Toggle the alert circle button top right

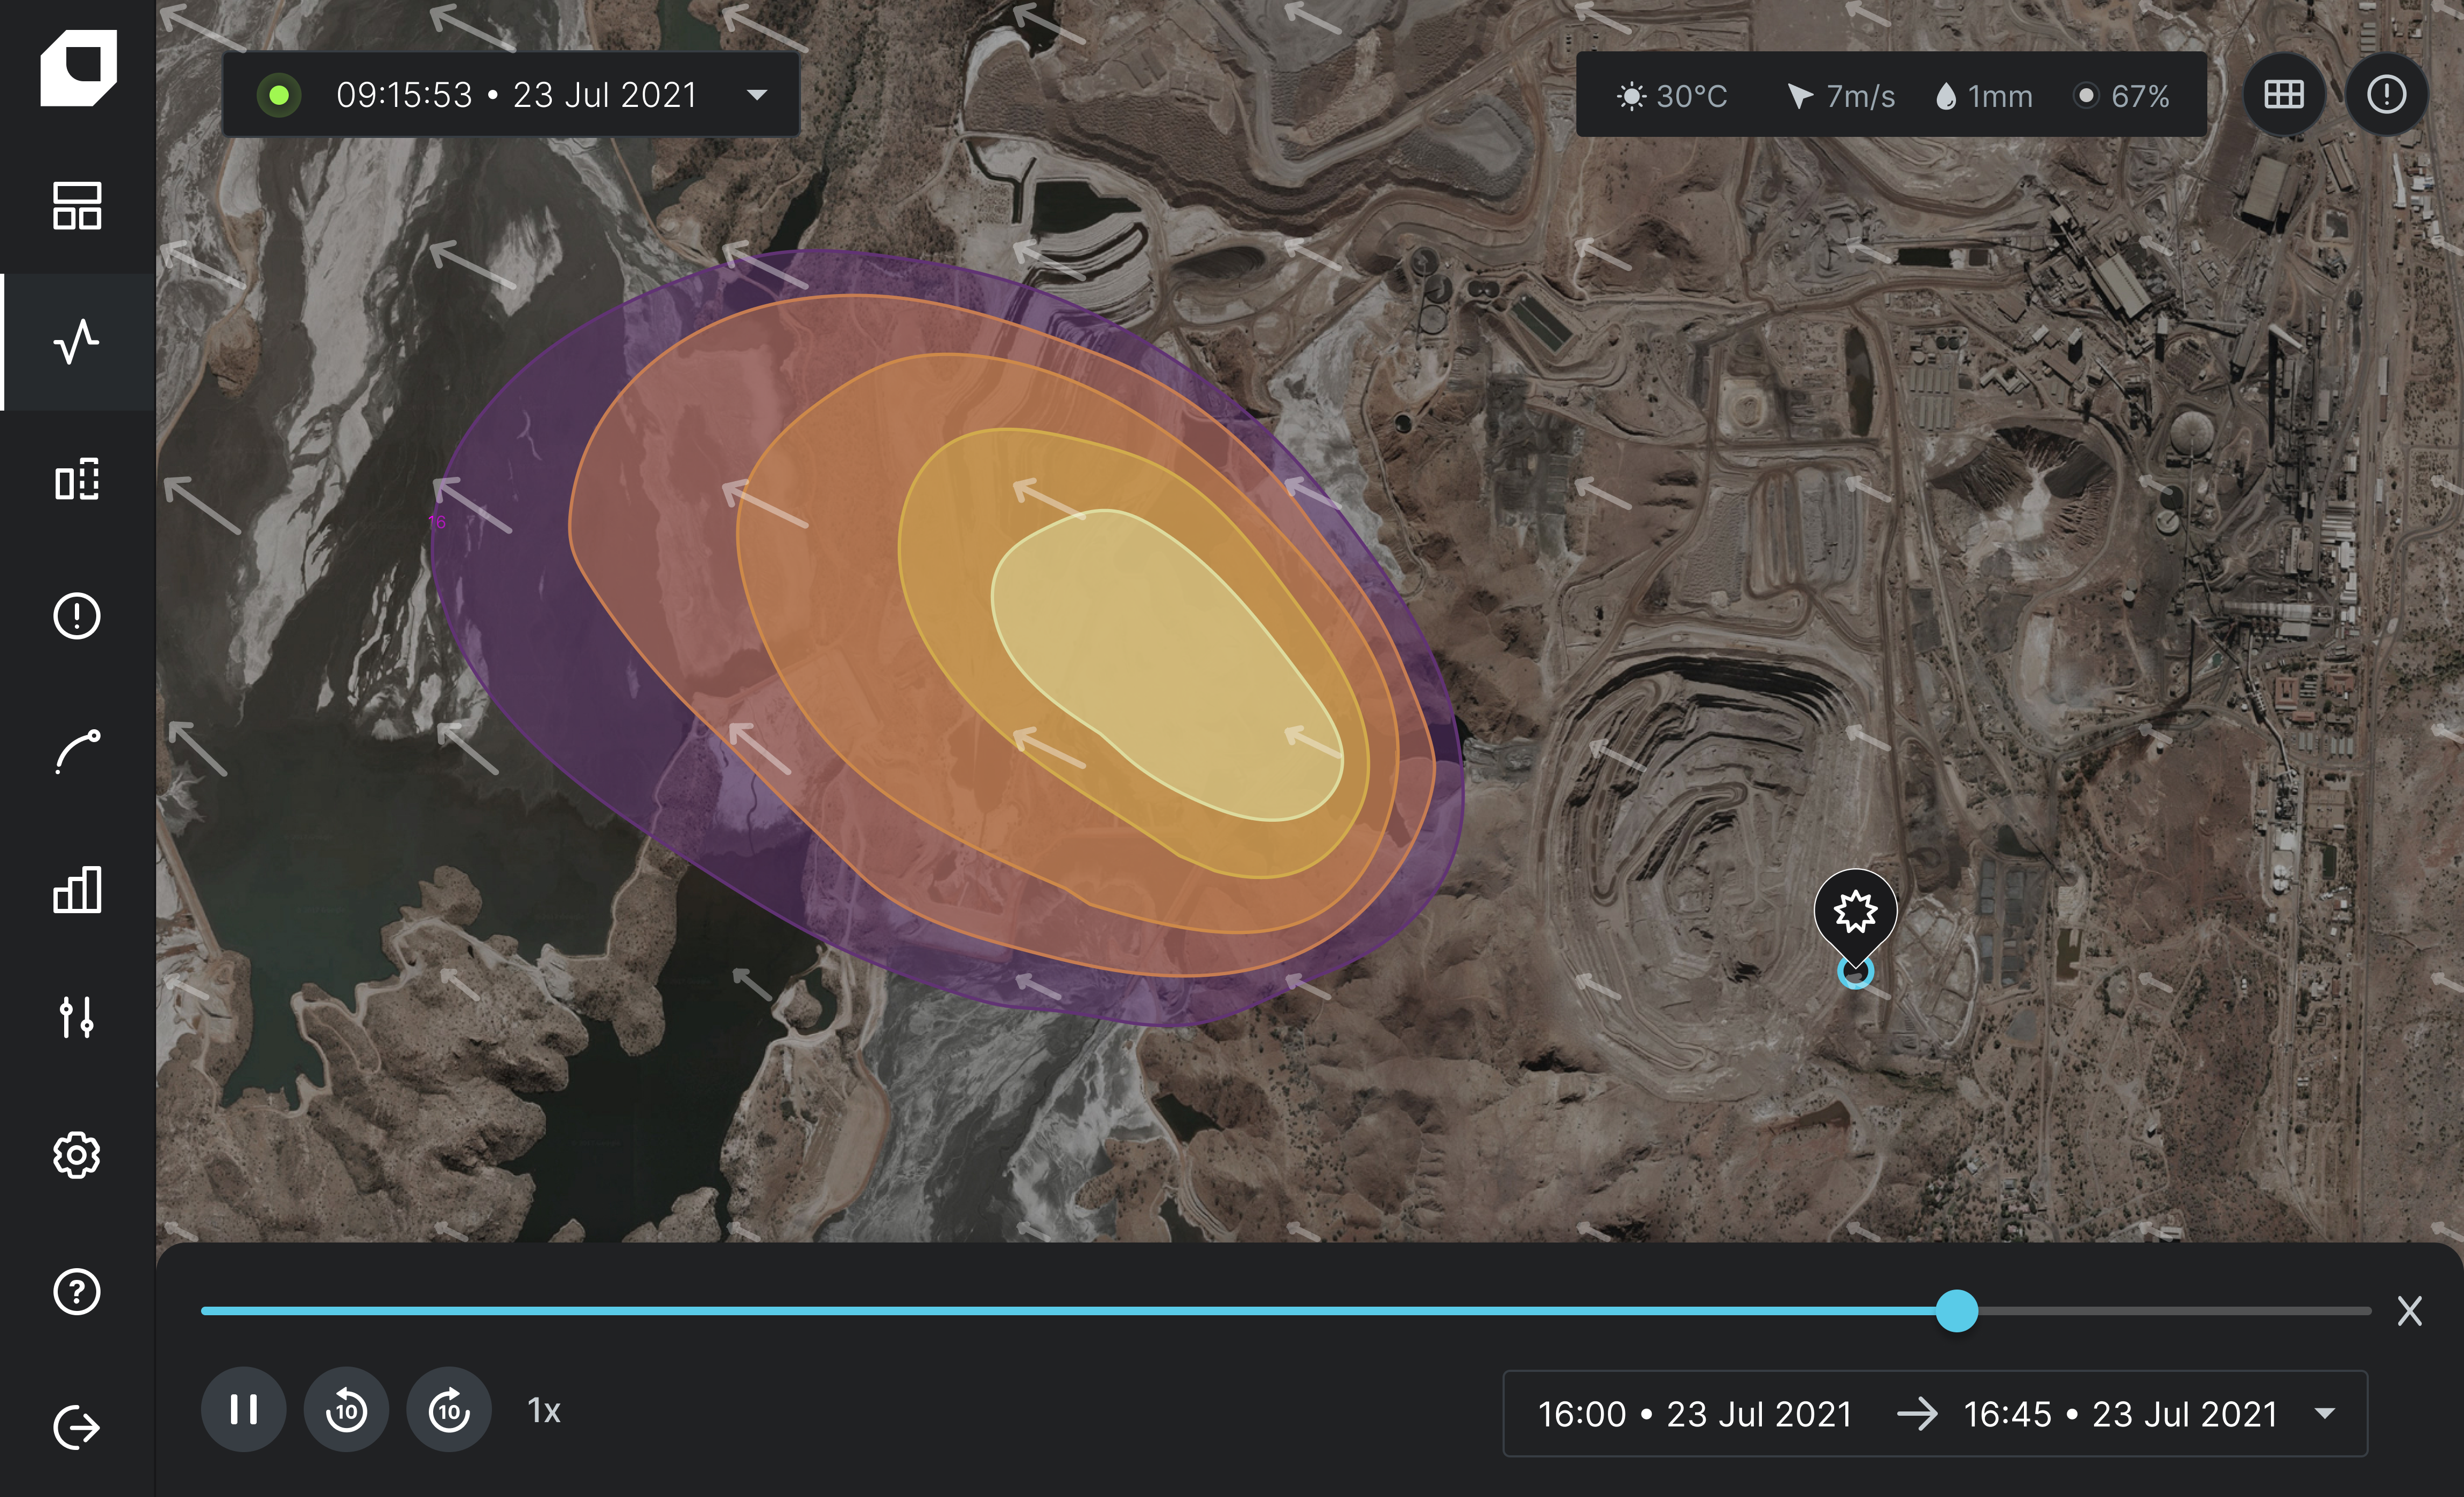2386,95
